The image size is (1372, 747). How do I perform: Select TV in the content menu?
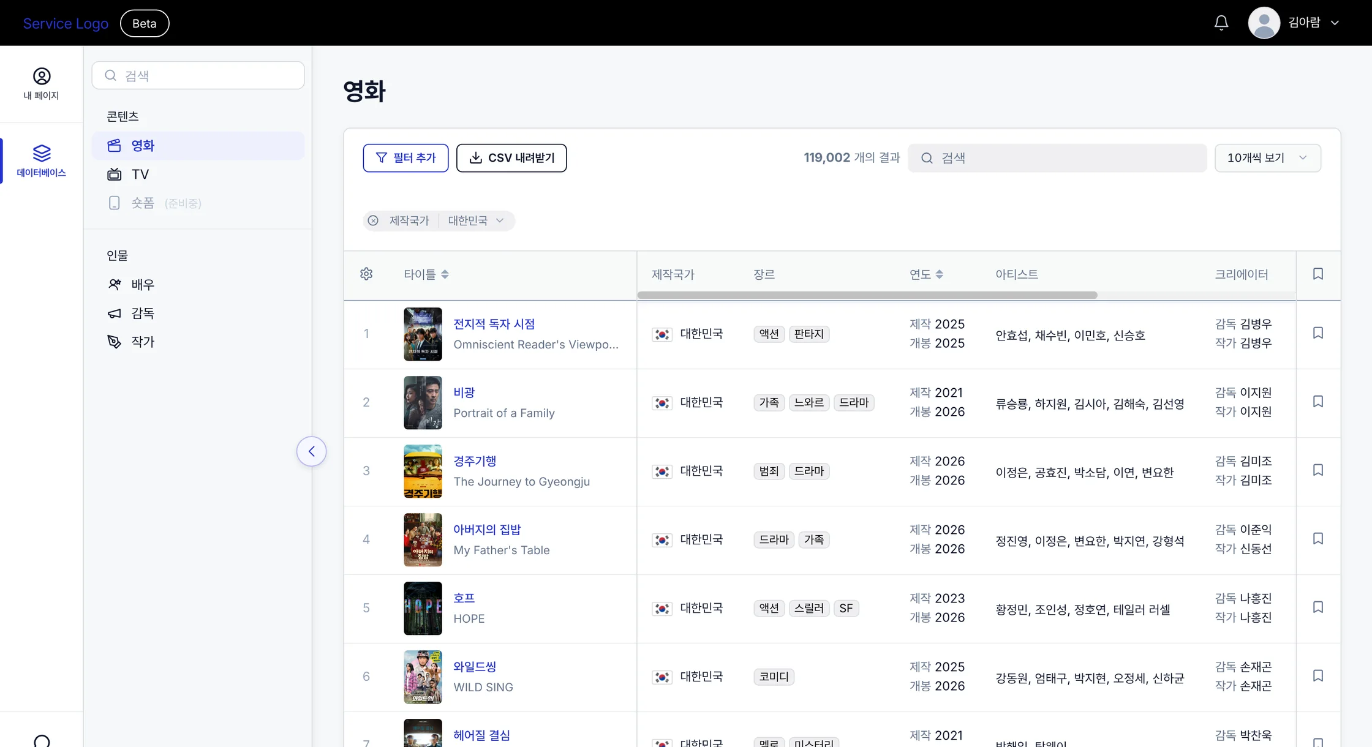pos(198,175)
